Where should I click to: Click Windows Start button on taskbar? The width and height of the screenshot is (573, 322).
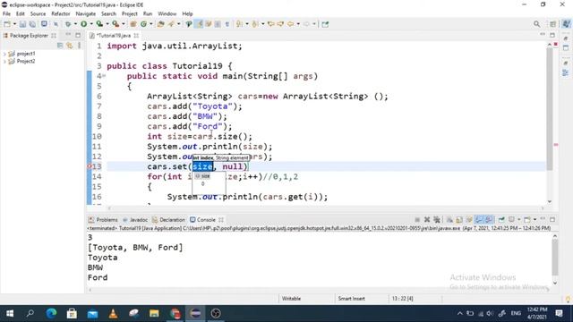pos(10,313)
